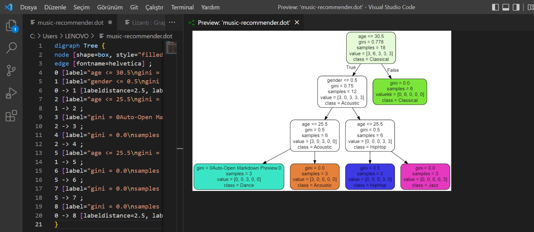Open the Dosya menu
The image size is (534, 232).
click(28, 7)
